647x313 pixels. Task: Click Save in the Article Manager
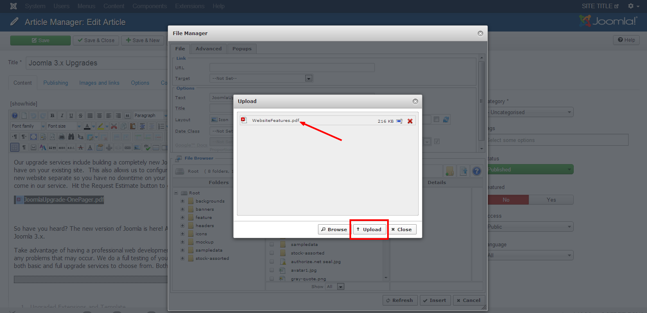(x=41, y=41)
